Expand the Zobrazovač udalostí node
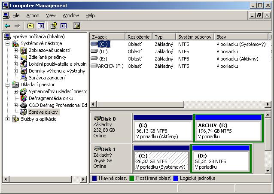The height and width of the screenshot is (194, 274). (16, 51)
